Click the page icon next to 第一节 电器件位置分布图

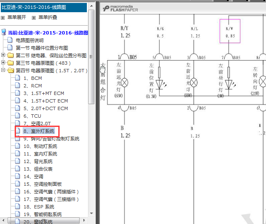coord(10,47)
